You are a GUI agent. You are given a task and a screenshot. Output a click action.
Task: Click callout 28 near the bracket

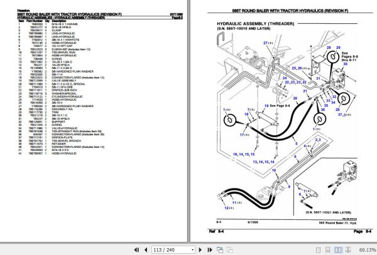(x=329, y=48)
